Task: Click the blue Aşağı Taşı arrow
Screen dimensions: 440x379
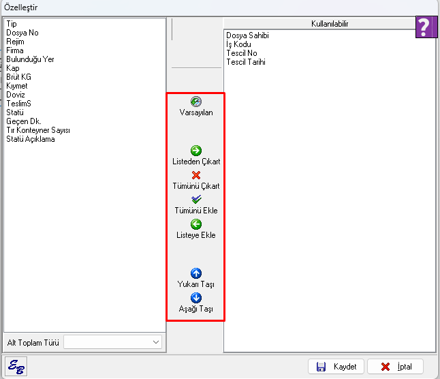Action: pos(195,298)
